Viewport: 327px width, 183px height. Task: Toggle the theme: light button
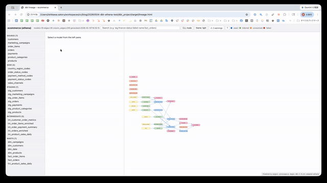point(201,28)
